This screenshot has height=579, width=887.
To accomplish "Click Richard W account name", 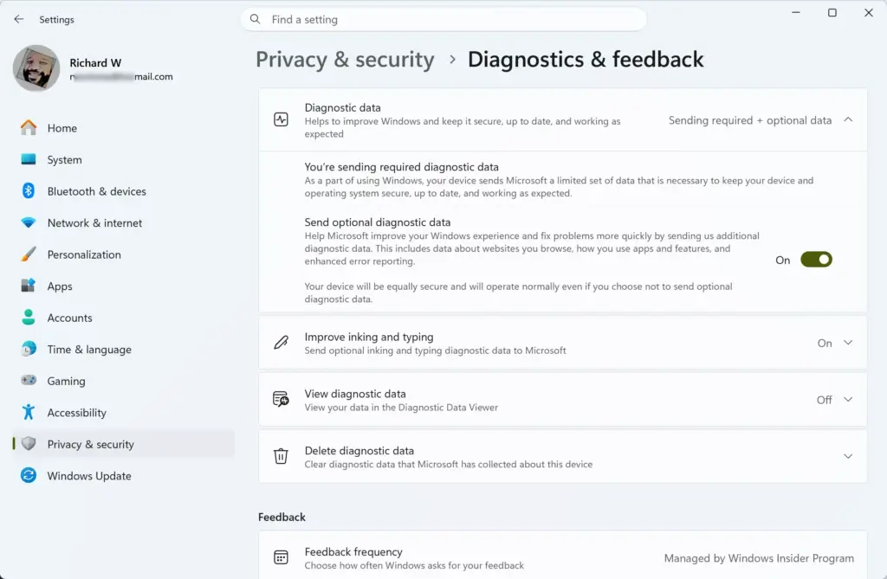I will coord(95,63).
